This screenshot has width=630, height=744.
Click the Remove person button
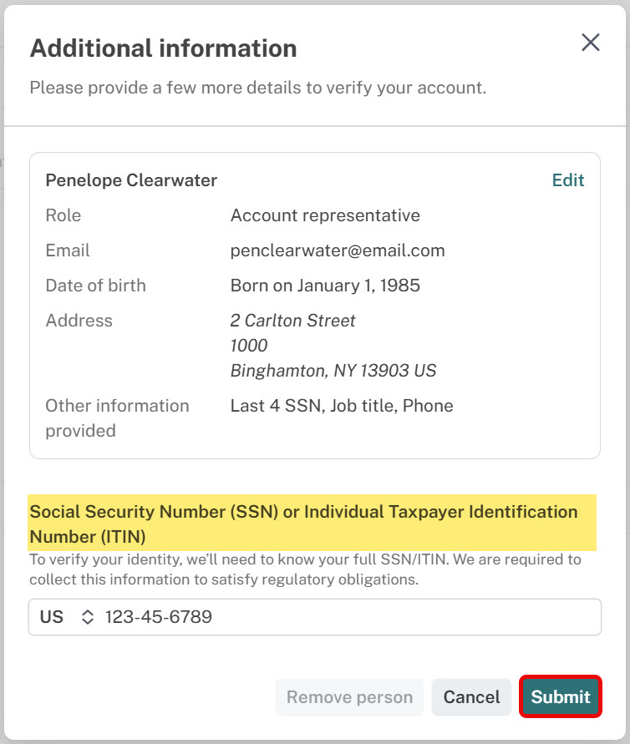[x=349, y=697]
